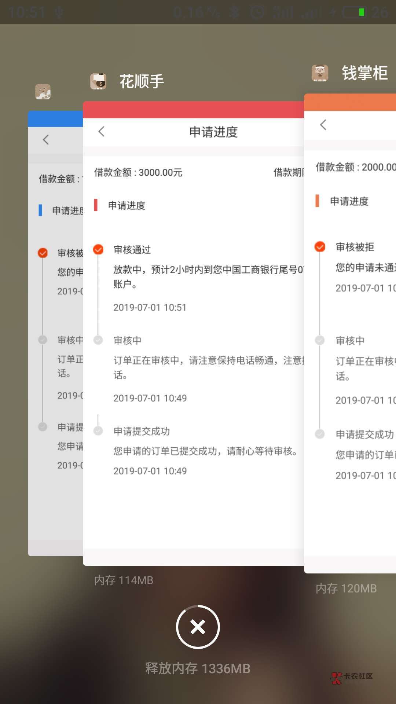Tap the 卡农社区 watermark logo
396x704 pixels.
352,677
